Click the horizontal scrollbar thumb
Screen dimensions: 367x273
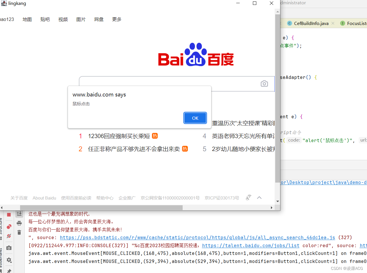coord(101,207)
